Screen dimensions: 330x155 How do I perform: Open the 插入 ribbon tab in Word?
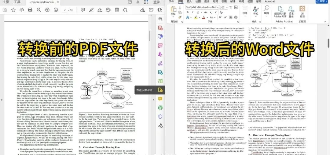point(189,1)
